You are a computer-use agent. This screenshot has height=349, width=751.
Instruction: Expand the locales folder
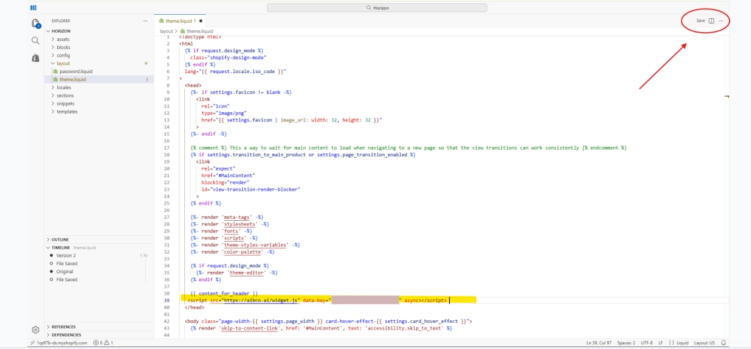pyautogui.click(x=64, y=87)
